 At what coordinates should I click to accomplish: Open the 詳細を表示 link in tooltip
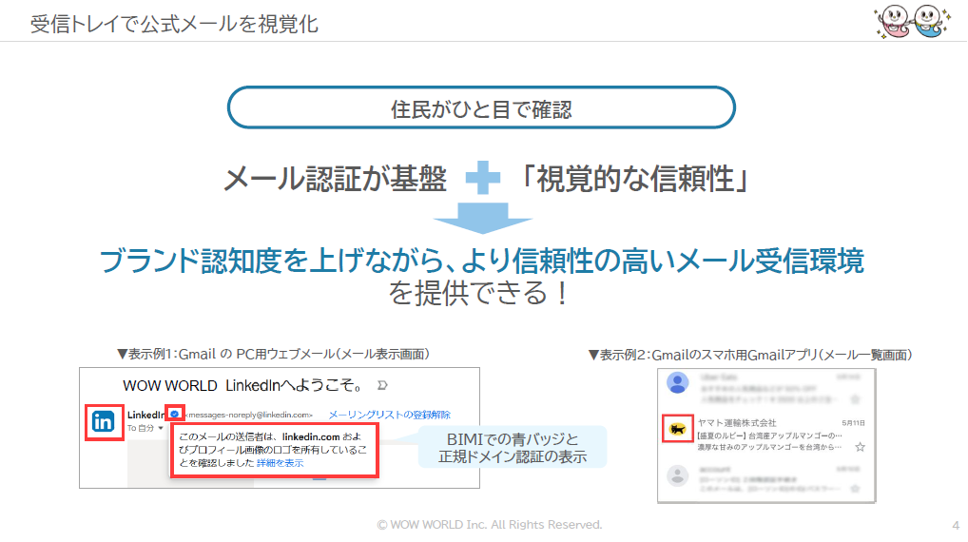[x=280, y=462]
